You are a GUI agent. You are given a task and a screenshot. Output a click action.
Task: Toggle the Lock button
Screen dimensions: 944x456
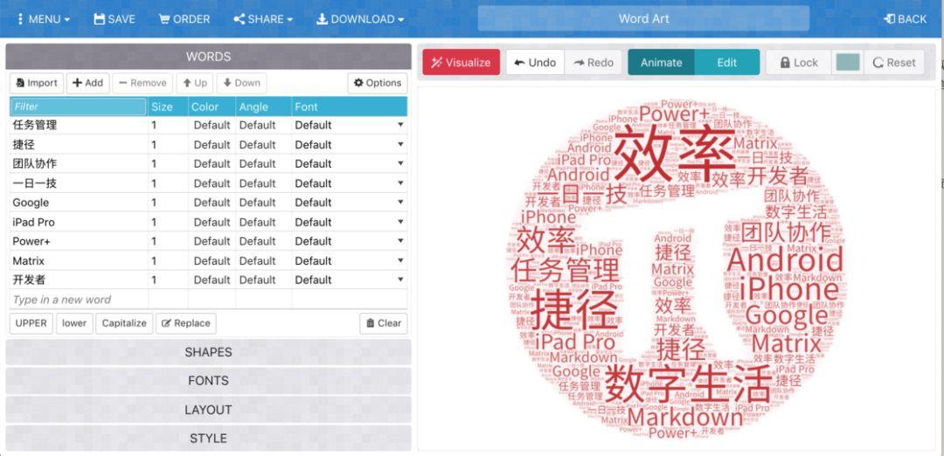pos(799,62)
